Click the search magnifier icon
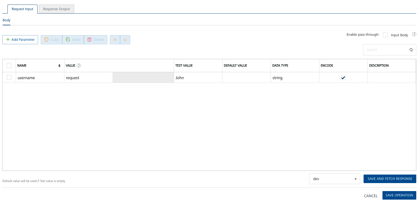 pos(411,50)
